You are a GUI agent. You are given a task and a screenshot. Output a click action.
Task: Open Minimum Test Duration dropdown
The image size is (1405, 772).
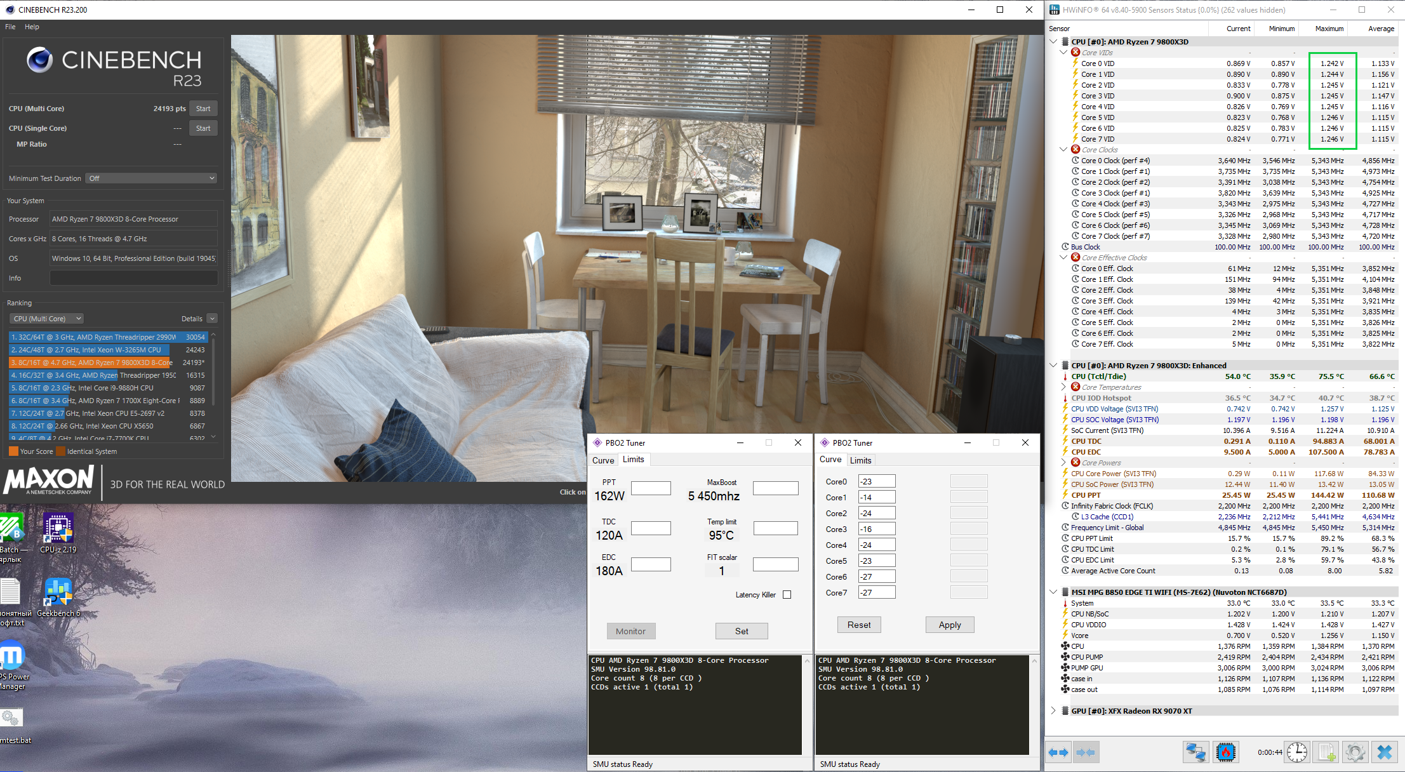[152, 178]
